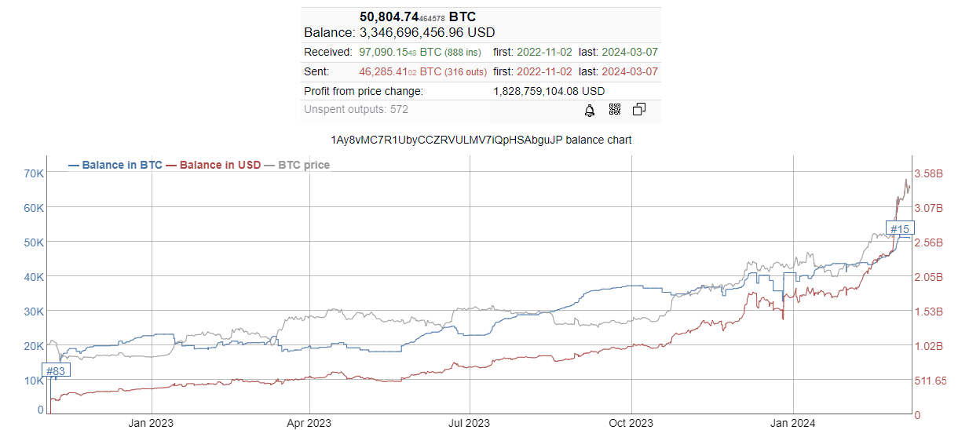Open the Unspent outputs: 572 link
The height and width of the screenshot is (430, 969).
tap(356, 110)
